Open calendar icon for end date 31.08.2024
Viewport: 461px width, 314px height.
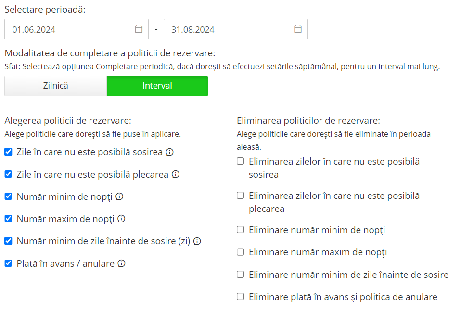coord(298,29)
